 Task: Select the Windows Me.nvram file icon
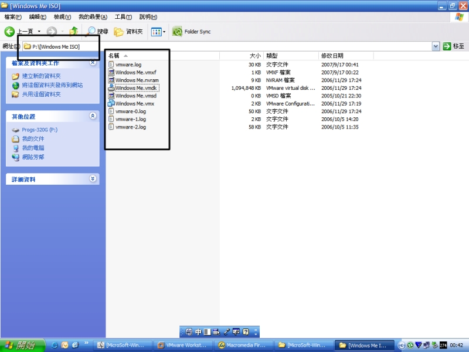click(x=111, y=80)
